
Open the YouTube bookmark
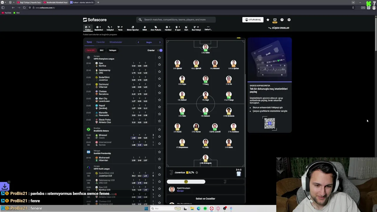6,13
